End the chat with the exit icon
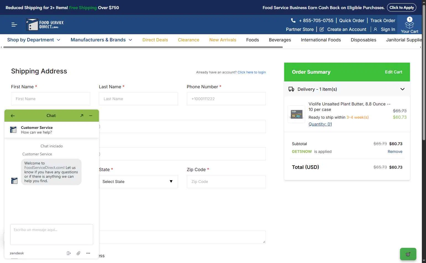 tap(69, 253)
